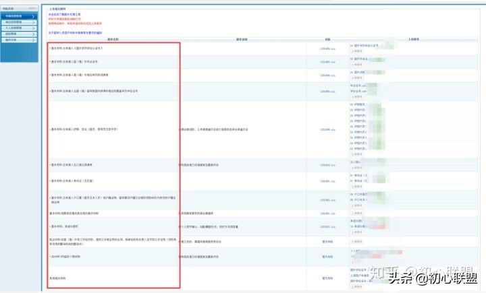Select the 2018年 material row name
The height and width of the screenshot is (293, 486).
pos(65,257)
